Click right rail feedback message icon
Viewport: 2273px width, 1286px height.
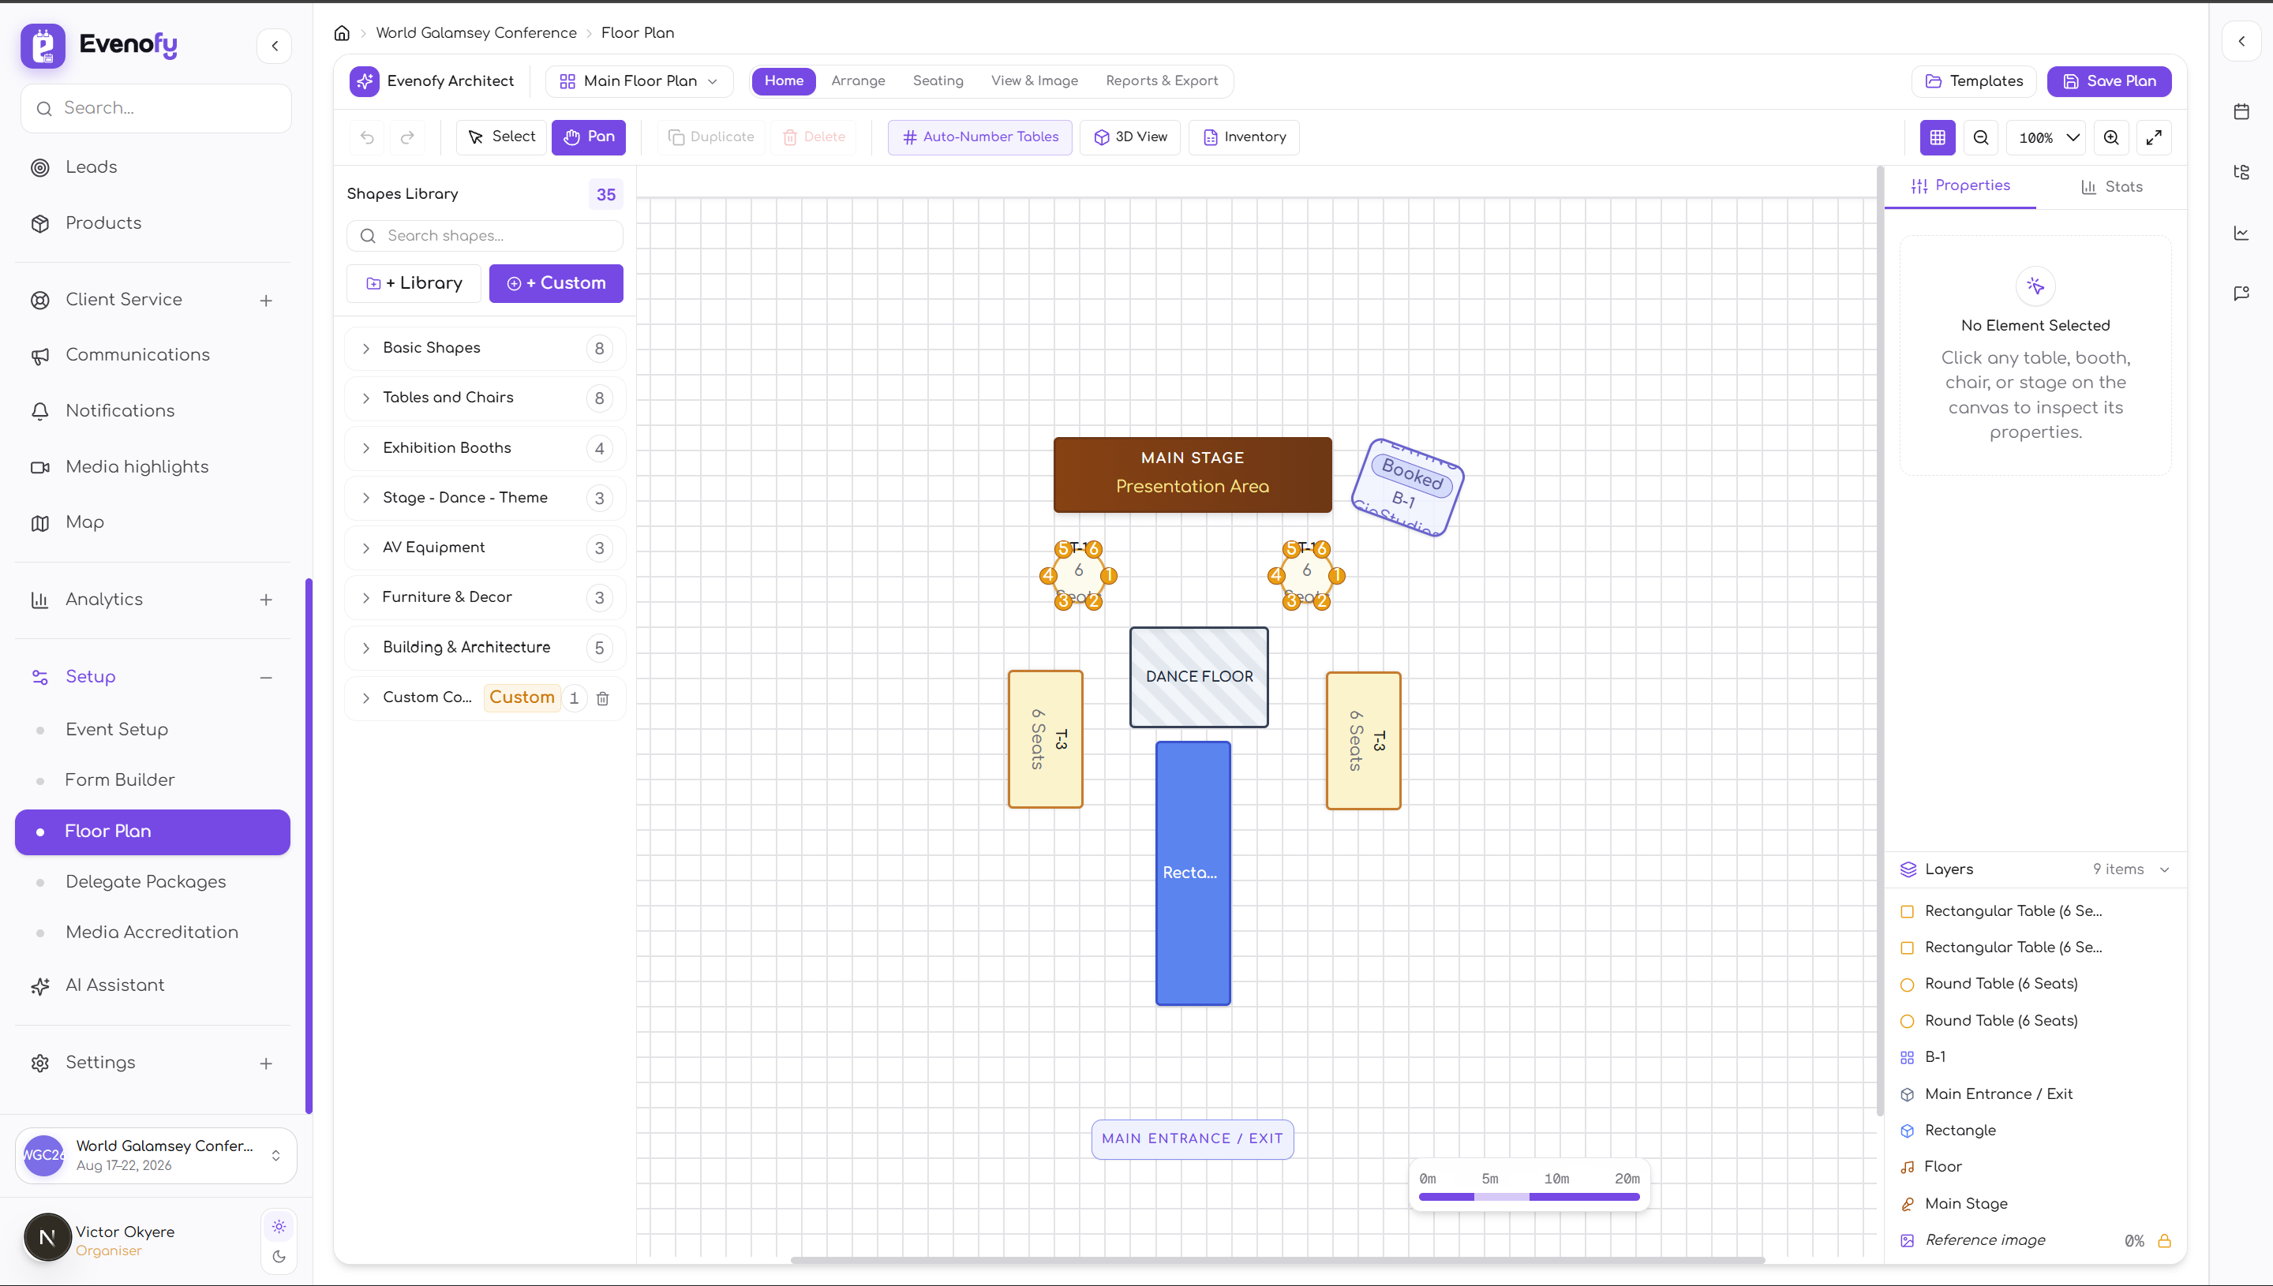pyautogui.click(x=2241, y=293)
